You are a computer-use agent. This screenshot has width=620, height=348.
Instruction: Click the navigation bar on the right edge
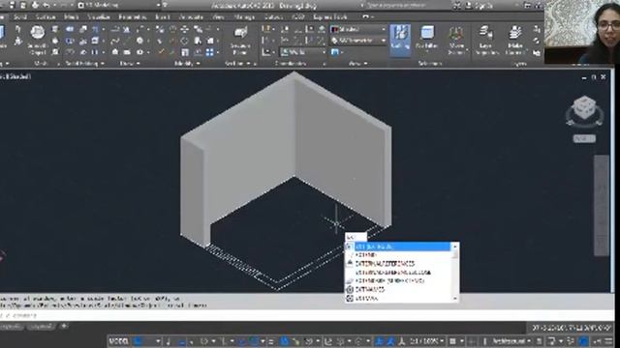602,205
